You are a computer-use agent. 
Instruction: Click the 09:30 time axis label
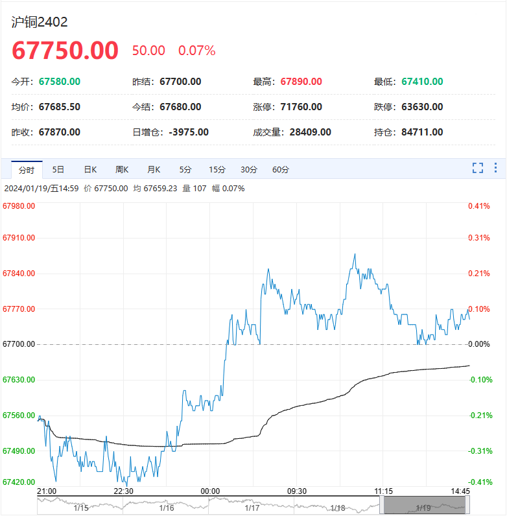coord(297,491)
